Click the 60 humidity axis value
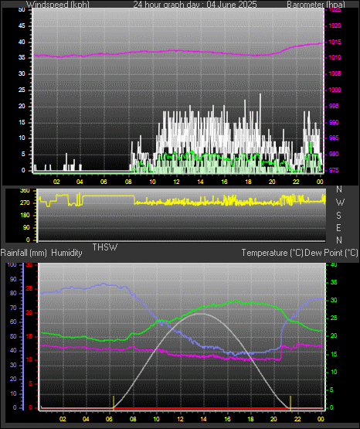 coord(13,322)
